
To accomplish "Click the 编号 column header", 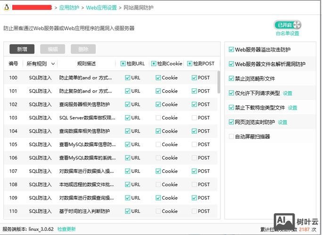I will pos(13,63).
